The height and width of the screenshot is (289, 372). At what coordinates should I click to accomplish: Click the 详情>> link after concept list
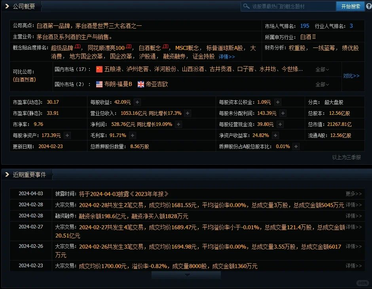[226, 57]
